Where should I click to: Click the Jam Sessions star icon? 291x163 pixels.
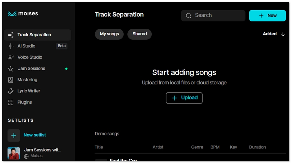11,69
